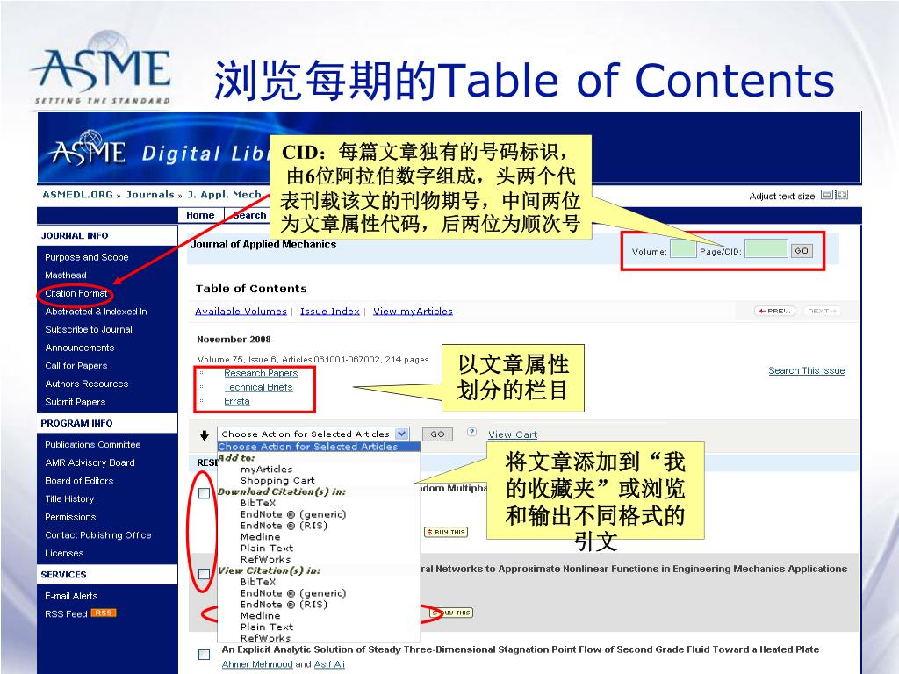Viewport: 899px width, 674px height.
Task: Open ASMEDL.ORG breadcrumb link
Action: coord(77,194)
